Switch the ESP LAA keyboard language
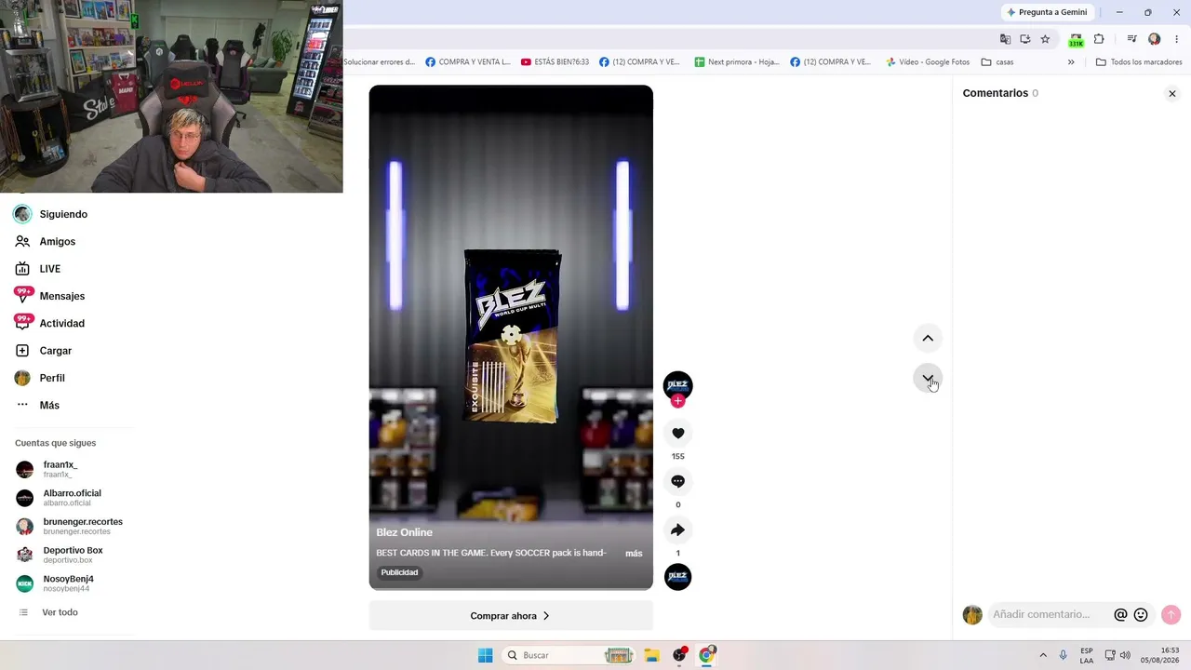 pyautogui.click(x=1087, y=655)
